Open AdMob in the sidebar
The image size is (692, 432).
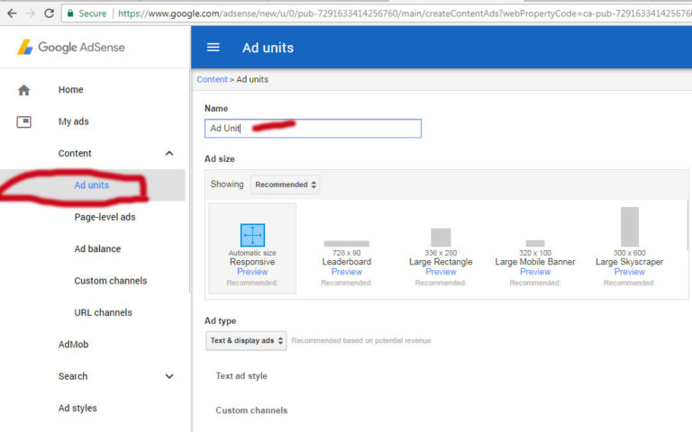(x=73, y=345)
